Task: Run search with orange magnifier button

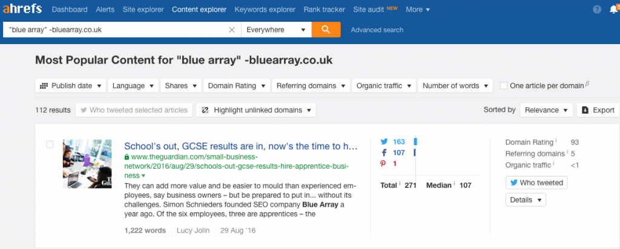Action: [x=326, y=30]
